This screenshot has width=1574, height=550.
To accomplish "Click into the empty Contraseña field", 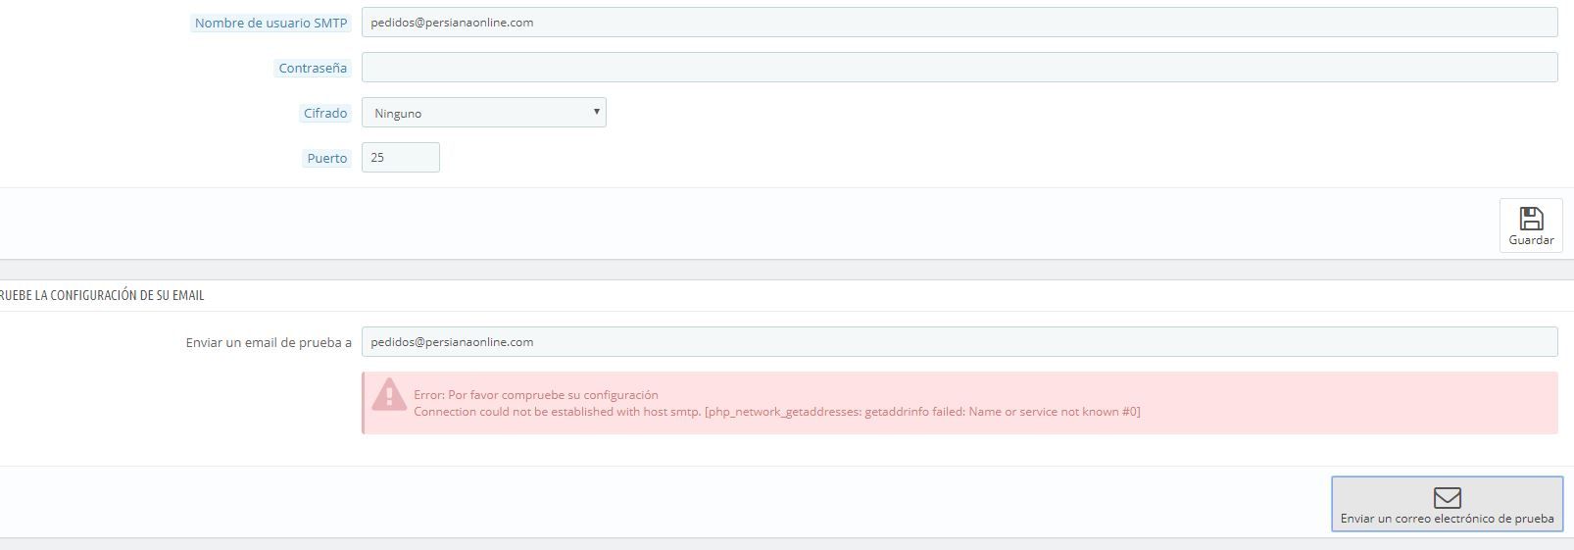I will 959,68.
